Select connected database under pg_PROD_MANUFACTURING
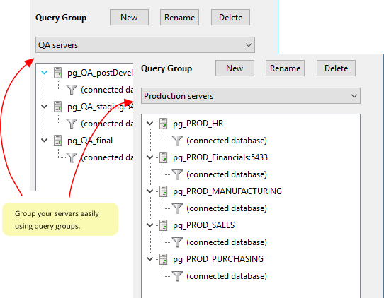Viewport: 384px width, 298px height. (x=227, y=209)
